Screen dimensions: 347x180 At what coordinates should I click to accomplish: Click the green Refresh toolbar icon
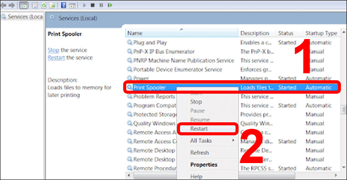click(x=43, y=5)
